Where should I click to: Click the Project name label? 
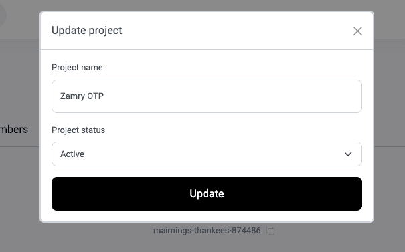[x=77, y=68]
